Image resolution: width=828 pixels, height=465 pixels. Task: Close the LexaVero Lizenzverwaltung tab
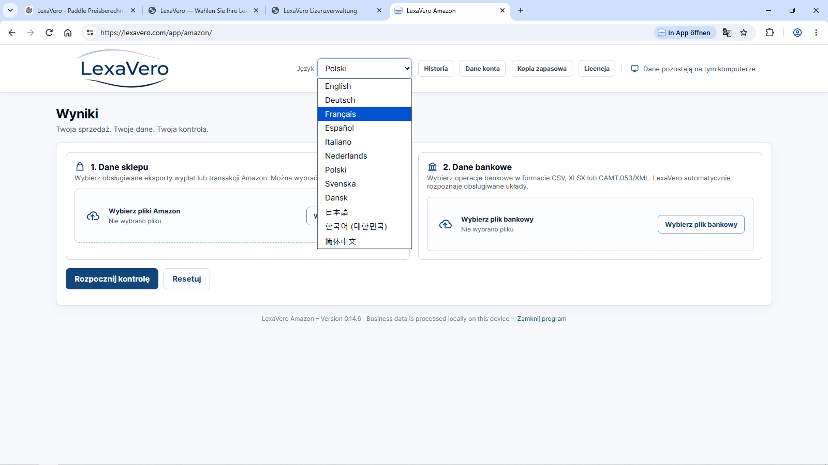pos(379,10)
